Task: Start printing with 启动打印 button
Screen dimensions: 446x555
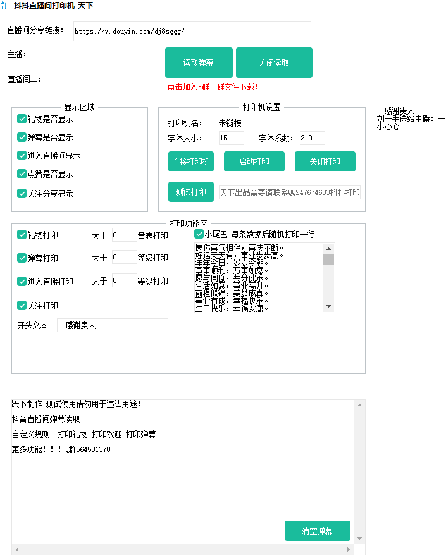Action: pos(254,161)
